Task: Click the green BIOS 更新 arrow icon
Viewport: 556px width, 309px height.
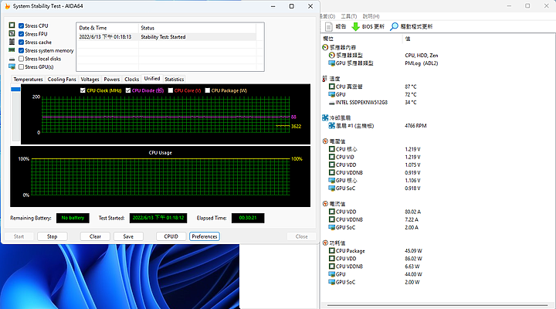Action: coord(355,26)
